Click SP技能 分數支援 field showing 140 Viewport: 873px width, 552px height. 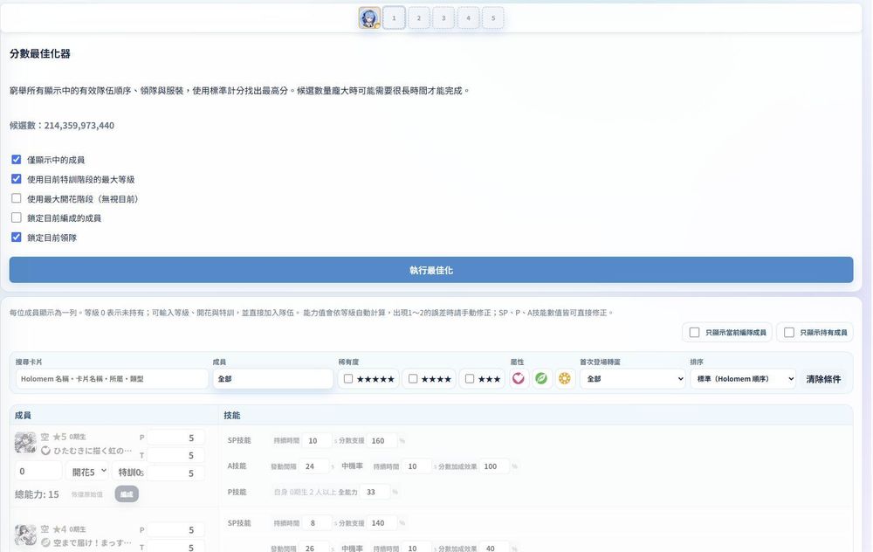click(x=382, y=523)
